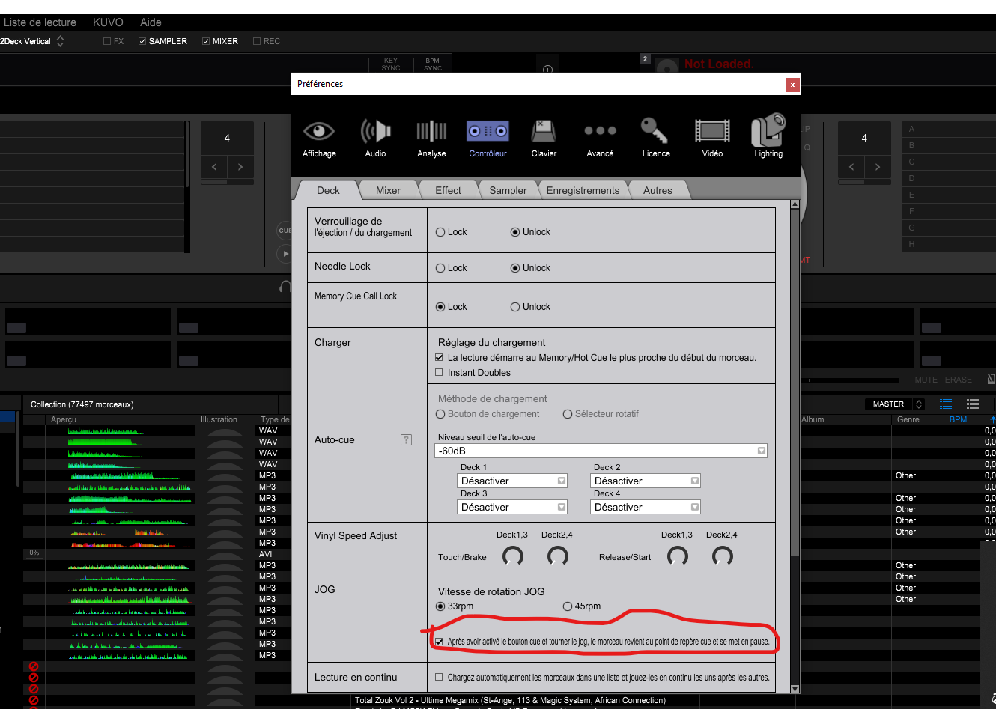Open the Avancé three-dots icon
Image resolution: width=996 pixels, height=709 pixels.
[x=600, y=133]
